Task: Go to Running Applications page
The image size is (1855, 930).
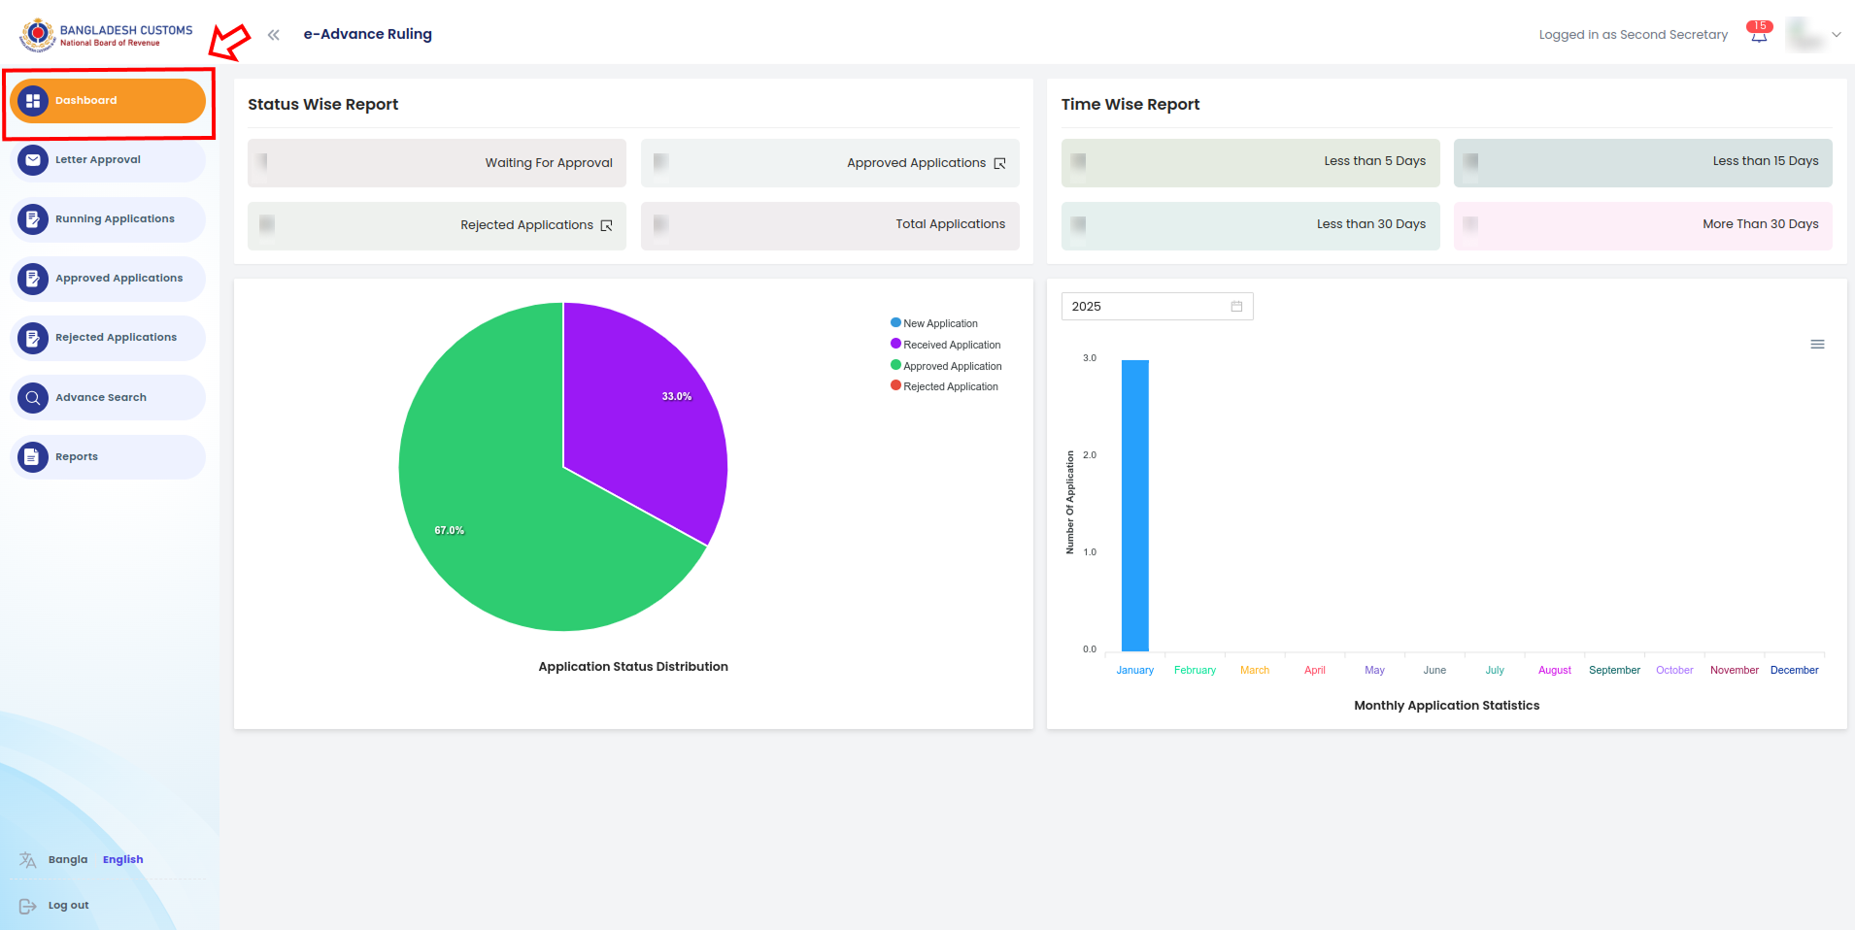Action: pos(108,219)
